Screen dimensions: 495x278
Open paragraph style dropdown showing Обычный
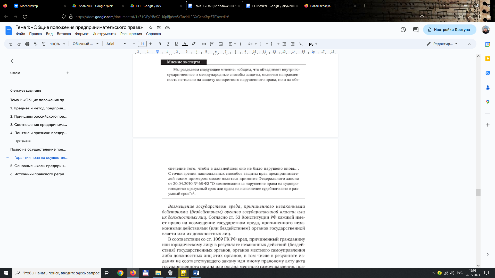[86, 44]
